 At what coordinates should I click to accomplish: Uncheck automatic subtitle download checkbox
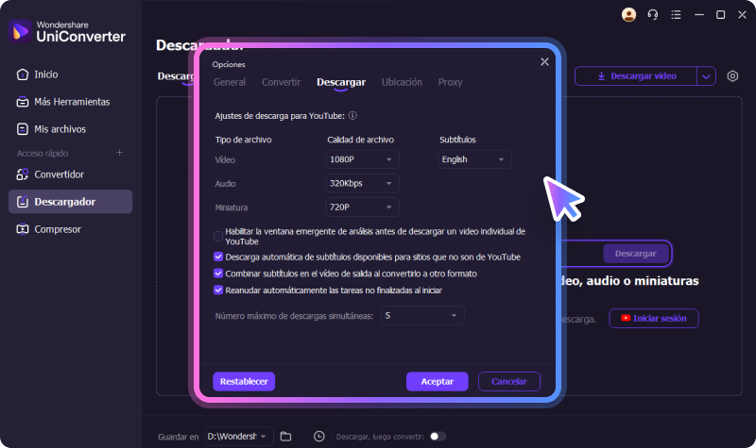click(218, 257)
